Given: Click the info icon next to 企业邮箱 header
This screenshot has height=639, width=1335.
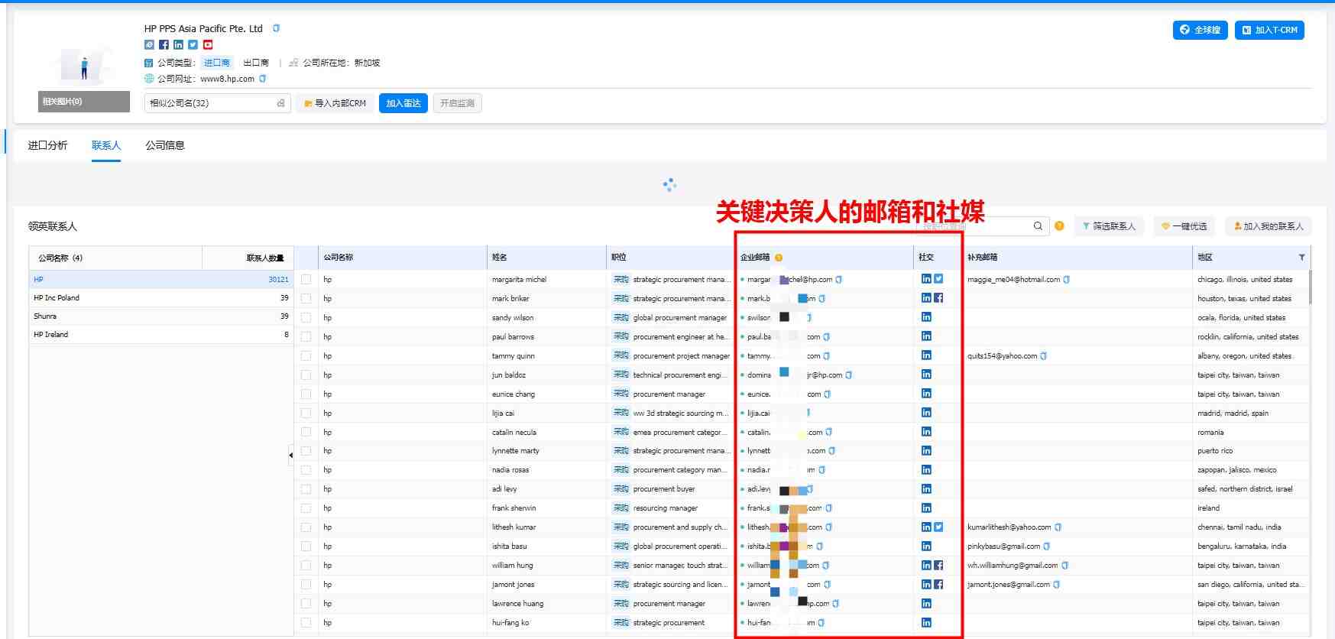Looking at the screenshot, I should [779, 258].
